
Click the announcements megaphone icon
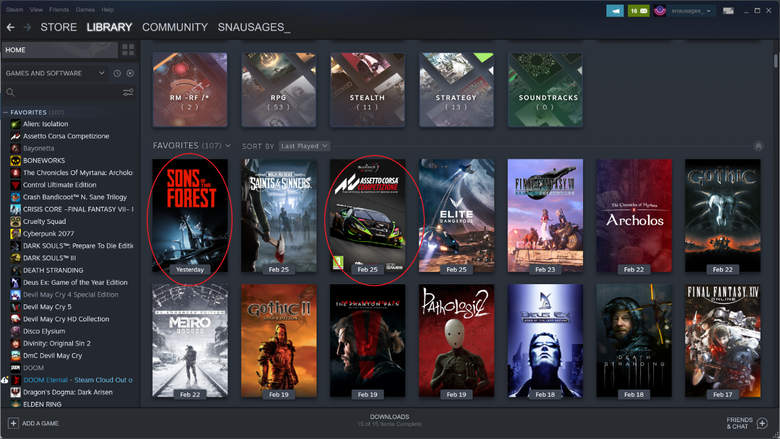tap(614, 10)
